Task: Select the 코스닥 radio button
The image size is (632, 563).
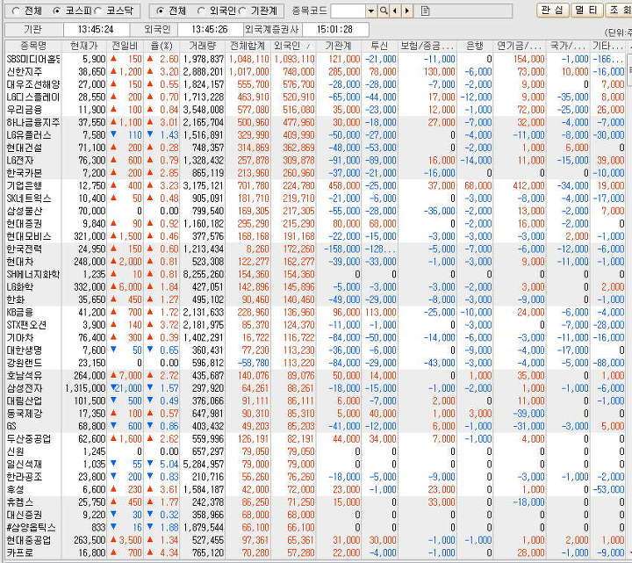Action: click(x=98, y=11)
